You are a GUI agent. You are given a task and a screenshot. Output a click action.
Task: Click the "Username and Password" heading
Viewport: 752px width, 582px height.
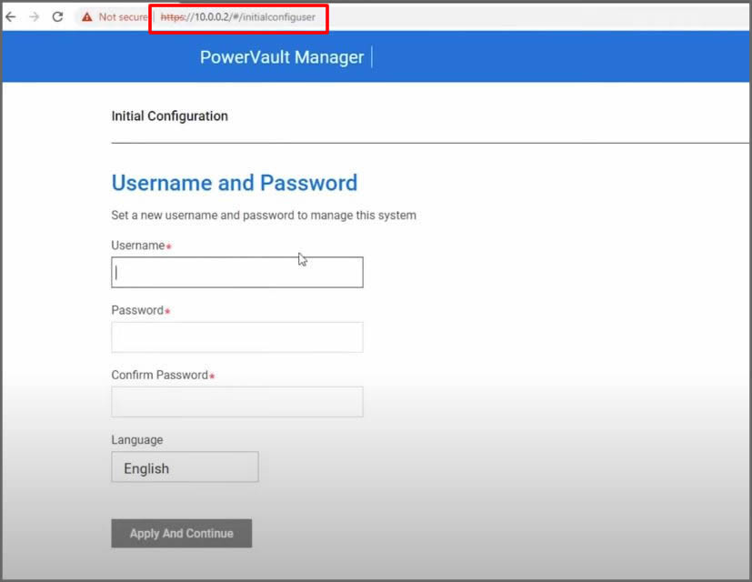click(234, 183)
